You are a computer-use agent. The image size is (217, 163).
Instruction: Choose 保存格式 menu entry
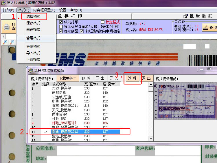coord(33,23)
